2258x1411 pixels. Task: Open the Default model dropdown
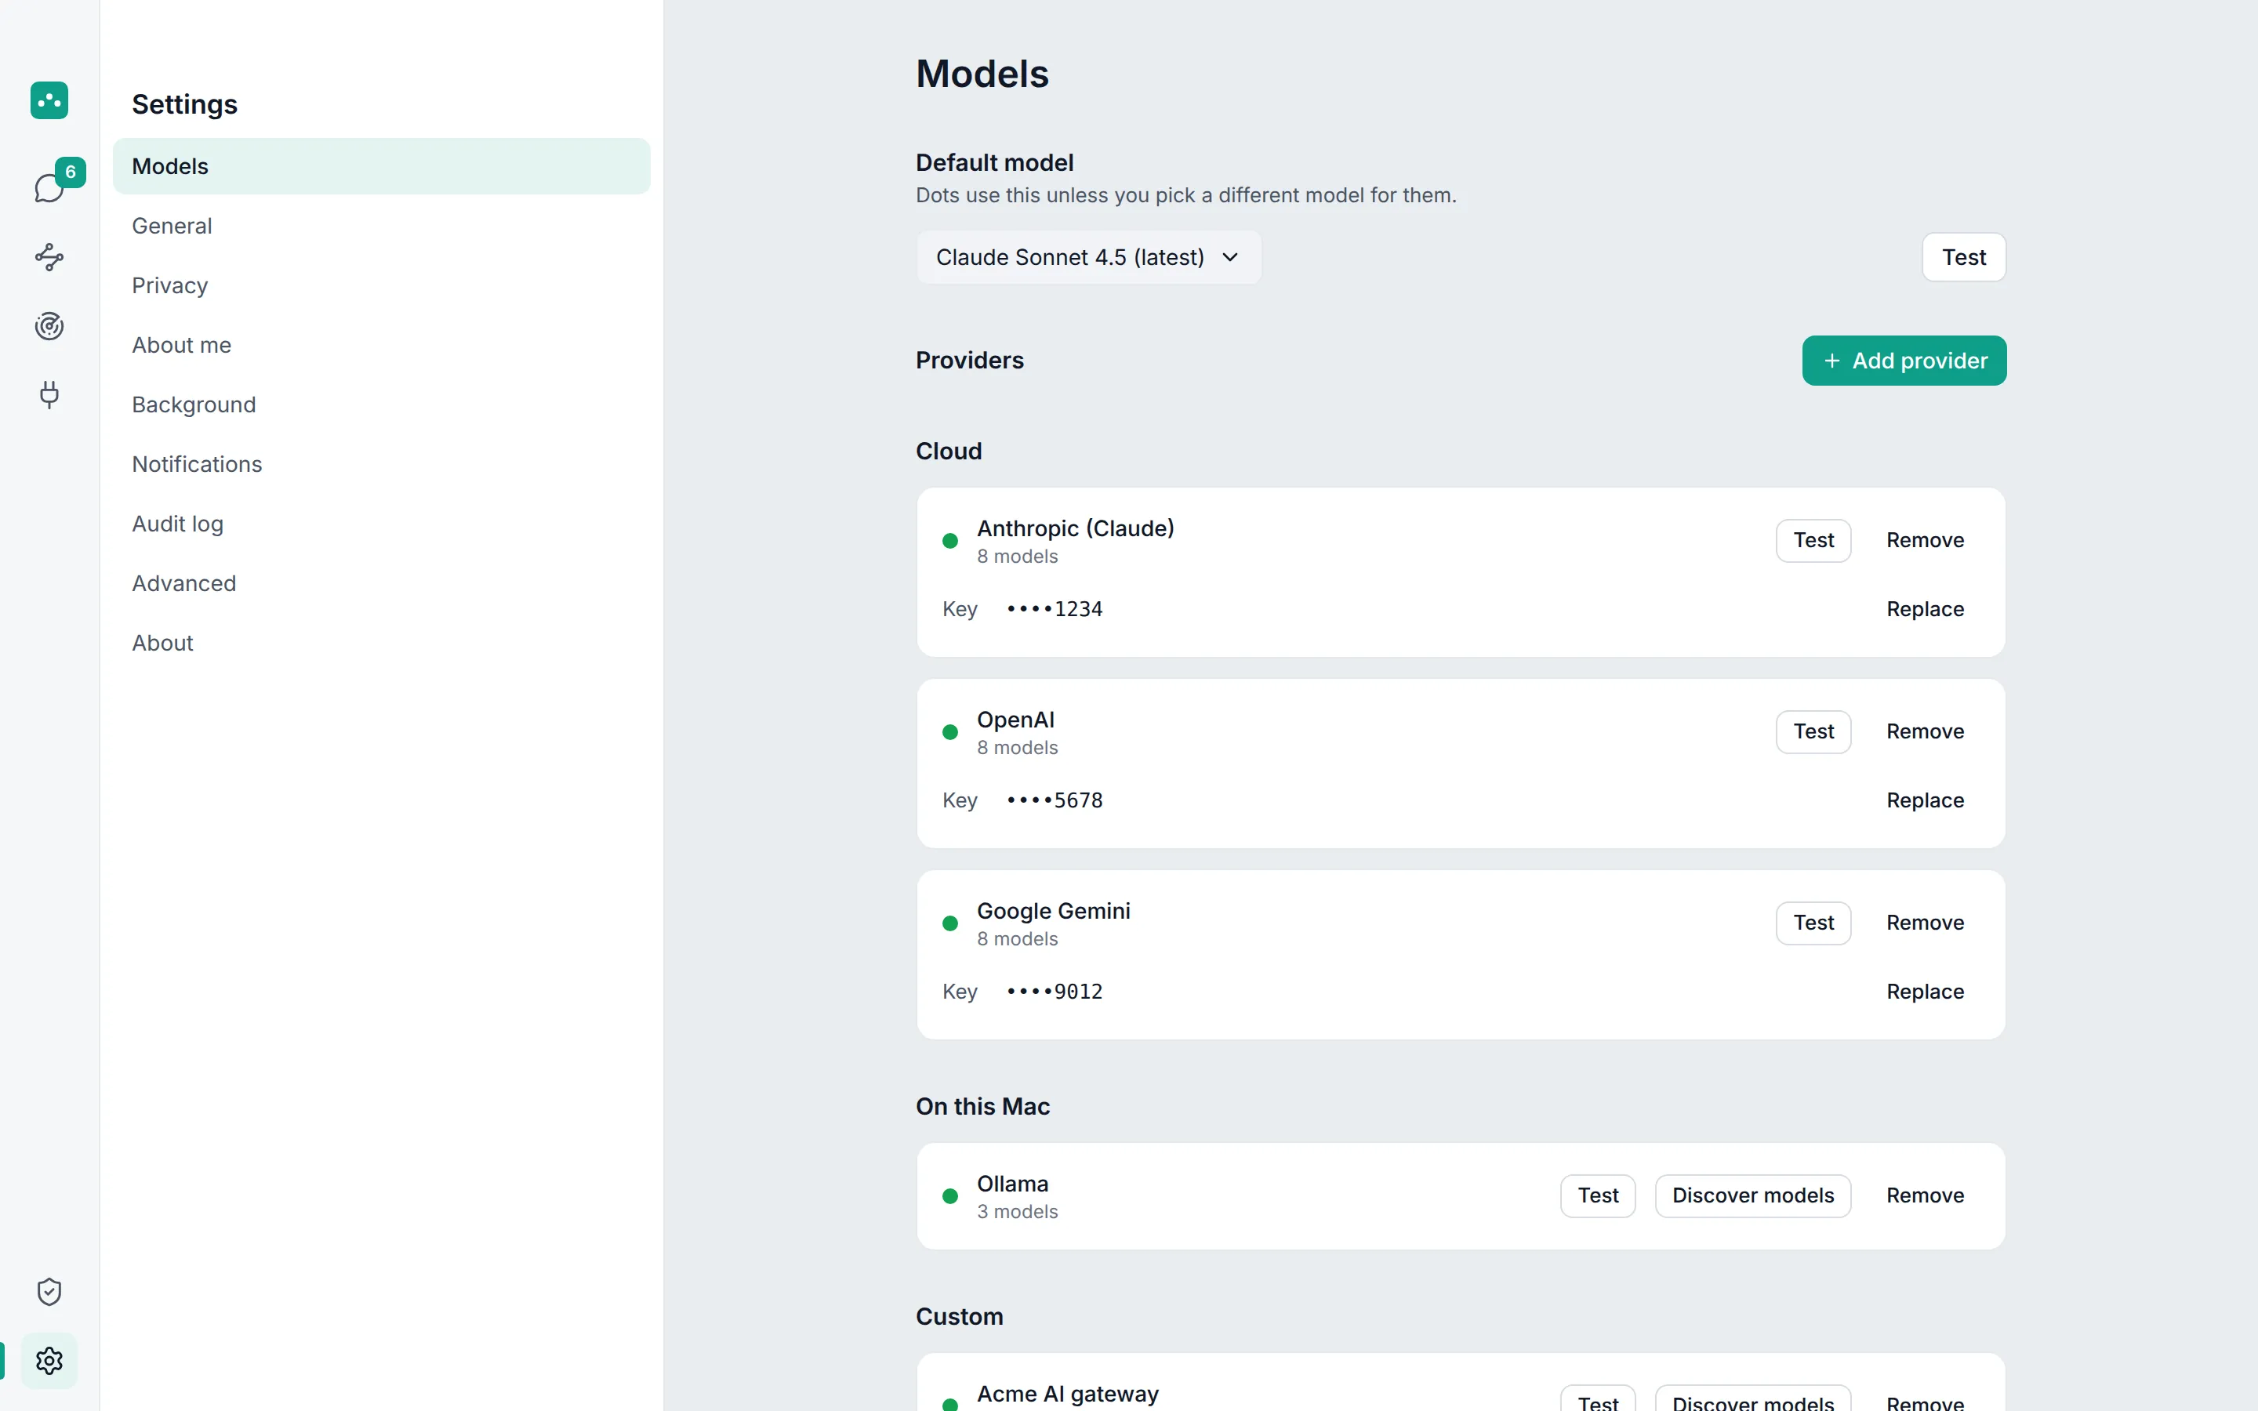tap(1088, 256)
